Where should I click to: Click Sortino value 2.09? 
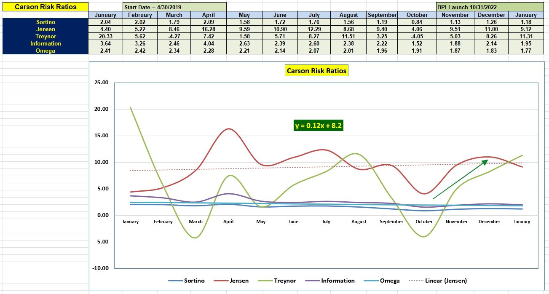209,22
